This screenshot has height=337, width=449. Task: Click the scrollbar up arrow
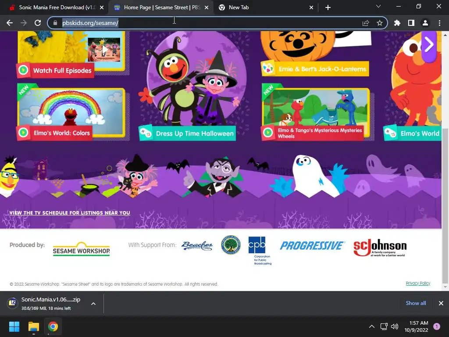[x=445, y=35]
